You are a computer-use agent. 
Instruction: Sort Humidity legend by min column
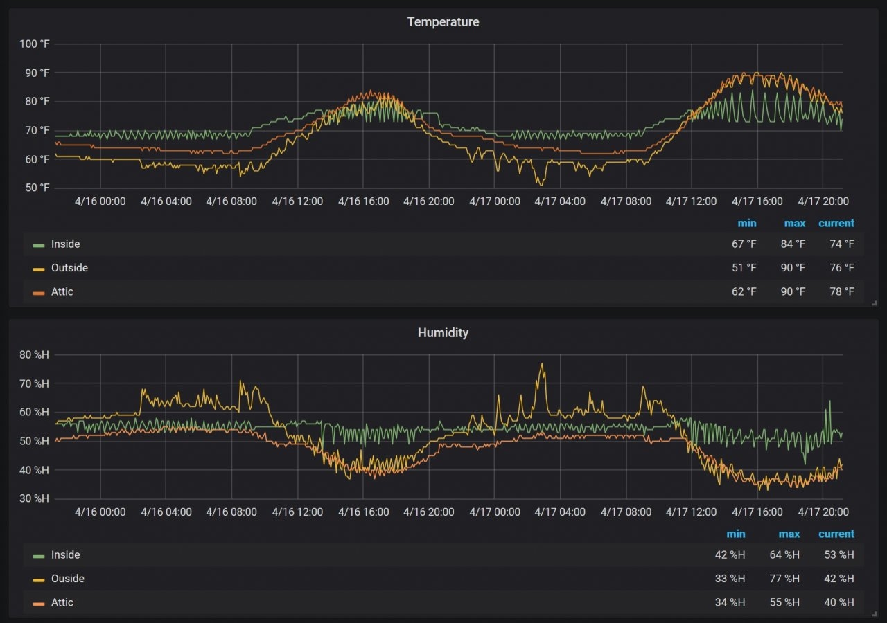tap(736, 534)
